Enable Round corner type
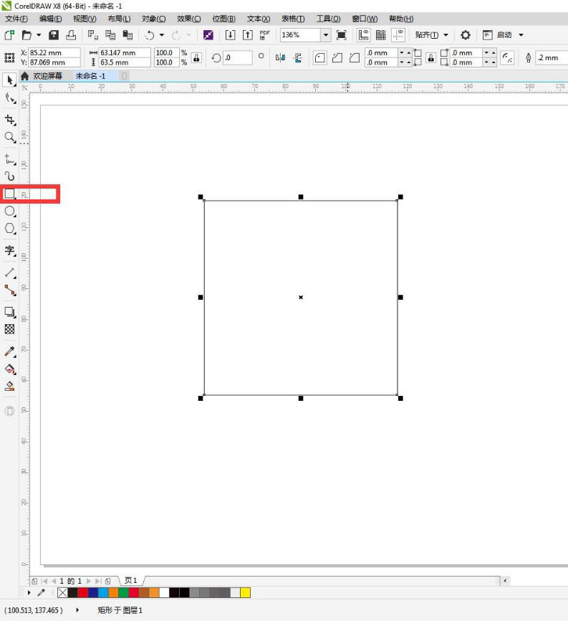This screenshot has width=568, height=621. pos(319,58)
